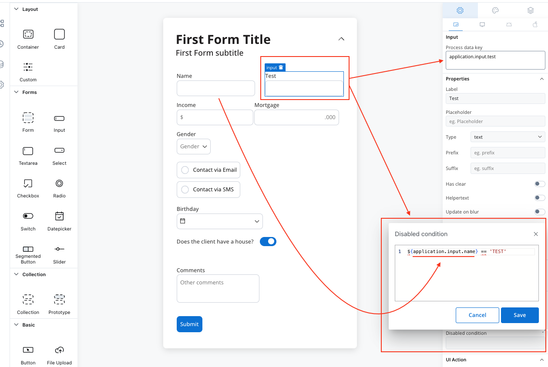Screen dimensions: 548x367
Task: Open the Birthday date picker field
Action: pos(220,221)
